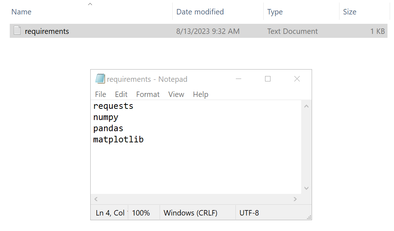Open the Format menu in Notepad

(x=148, y=94)
